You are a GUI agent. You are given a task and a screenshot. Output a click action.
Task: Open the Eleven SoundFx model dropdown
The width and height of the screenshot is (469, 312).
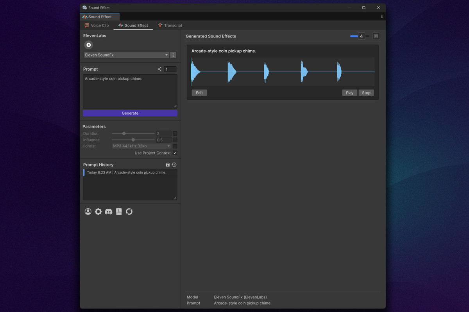(127, 55)
